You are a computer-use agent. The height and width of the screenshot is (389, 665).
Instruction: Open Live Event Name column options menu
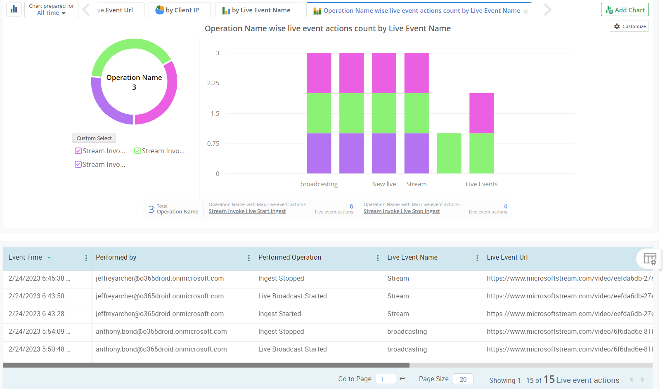[477, 258]
